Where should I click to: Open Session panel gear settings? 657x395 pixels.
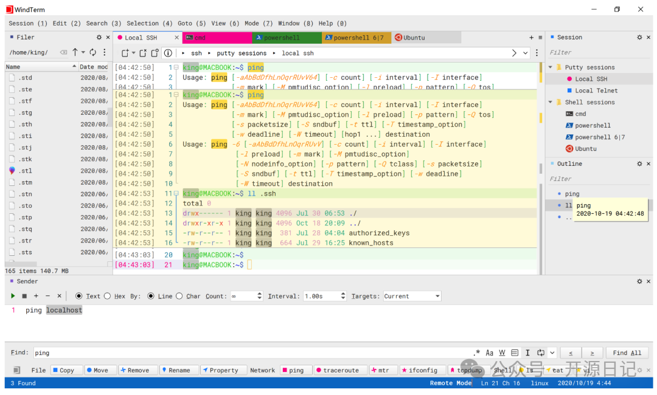(x=639, y=37)
